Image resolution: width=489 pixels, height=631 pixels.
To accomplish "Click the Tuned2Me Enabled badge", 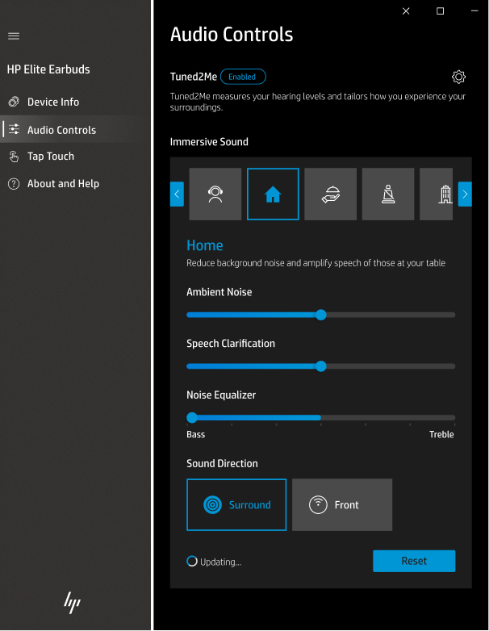I will coord(243,77).
